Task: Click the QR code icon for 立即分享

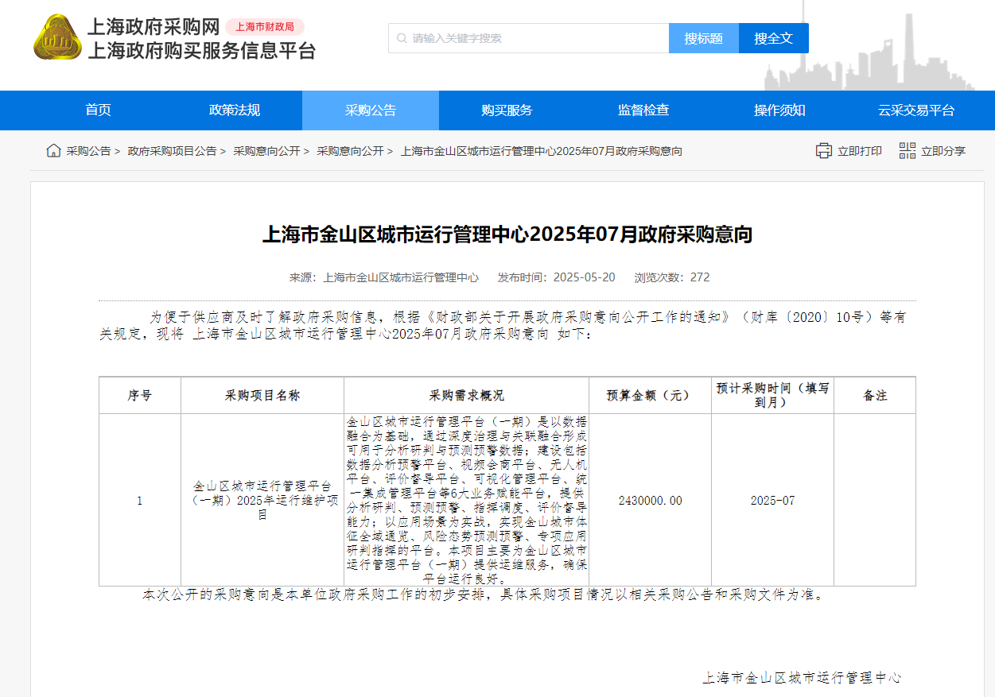Action: point(908,151)
